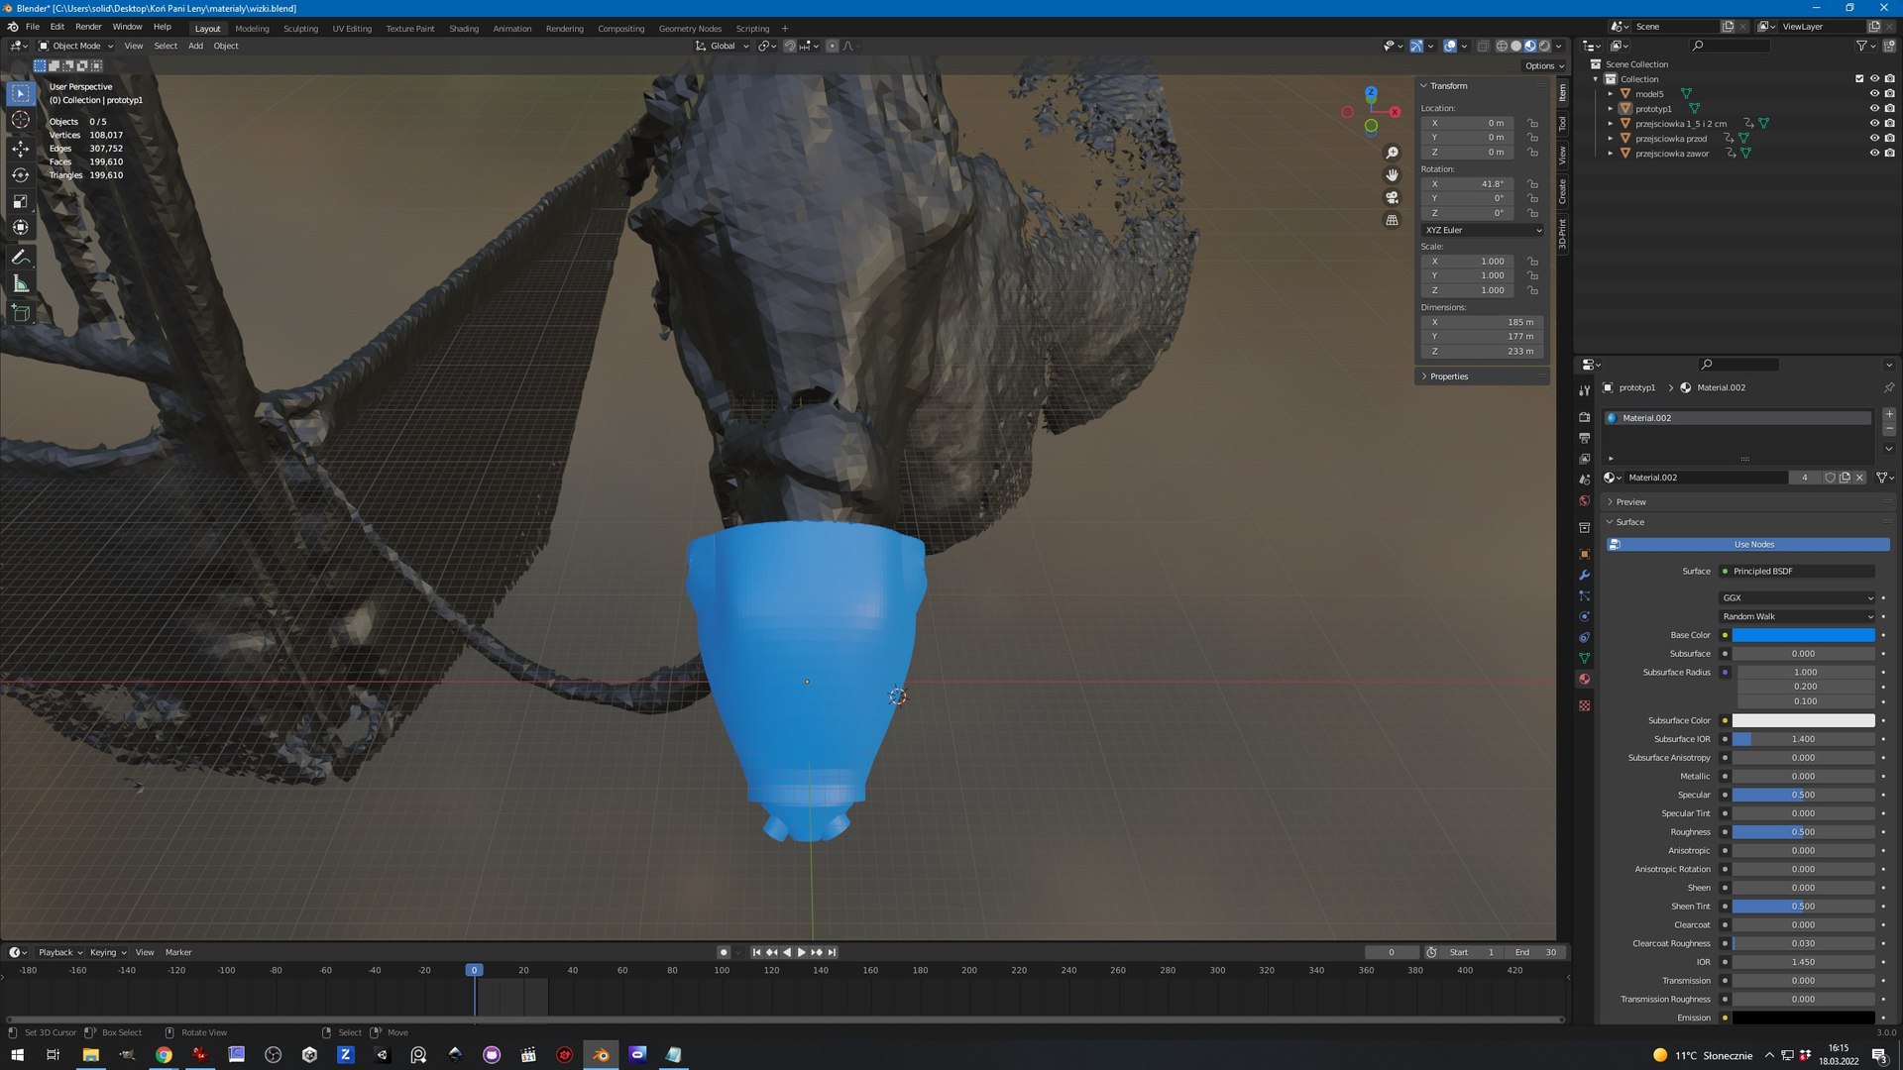This screenshot has height=1070, width=1903.
Task: Hide przejsciowka zawor in viewport
Action: pos(1874,154)
